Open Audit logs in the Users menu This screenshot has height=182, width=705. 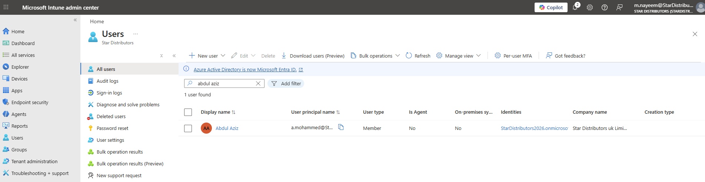coord(107,81)
